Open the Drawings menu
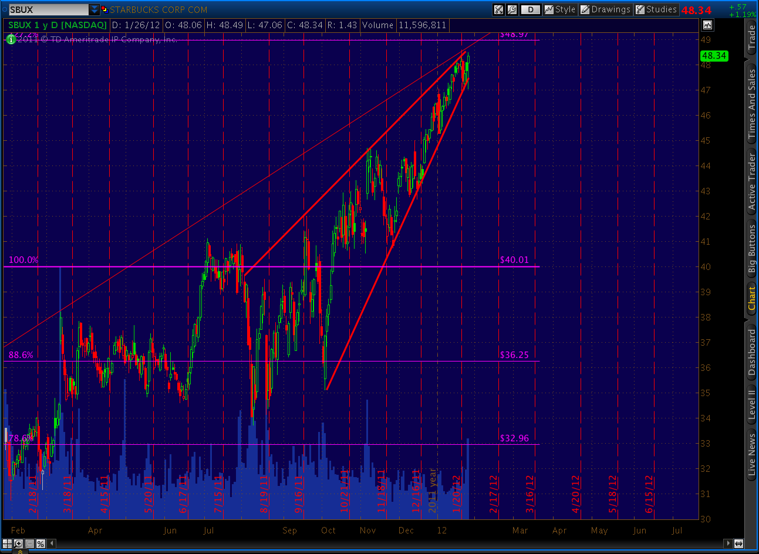 (606, 9)
